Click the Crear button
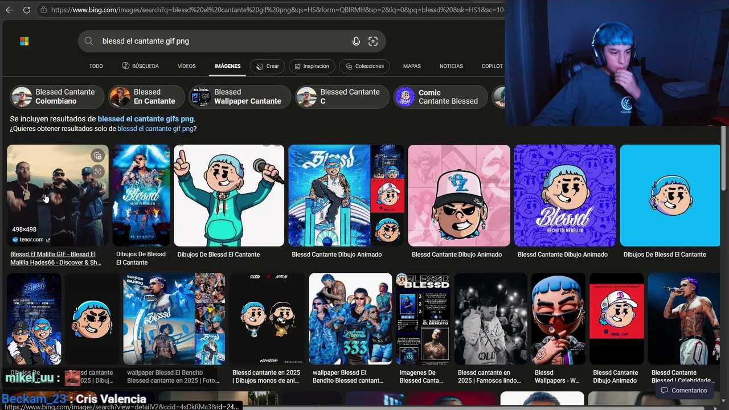The height and width of the screenshot is (410, 729). tap(268, 66)
